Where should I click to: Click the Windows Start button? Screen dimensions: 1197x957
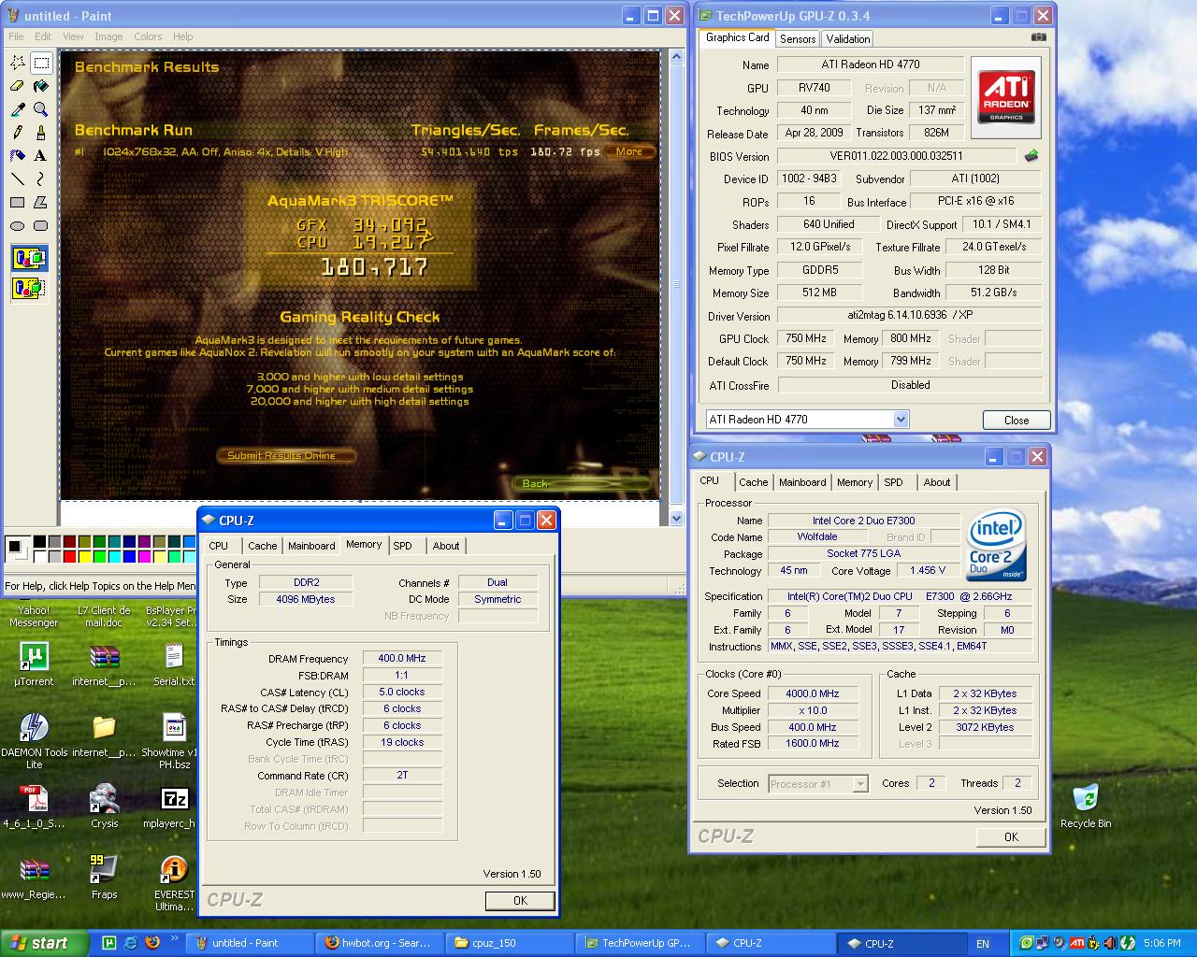click(45, 943)
